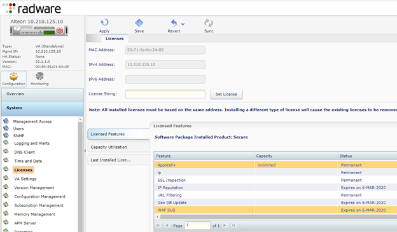Sort by the Status column header

367,156
